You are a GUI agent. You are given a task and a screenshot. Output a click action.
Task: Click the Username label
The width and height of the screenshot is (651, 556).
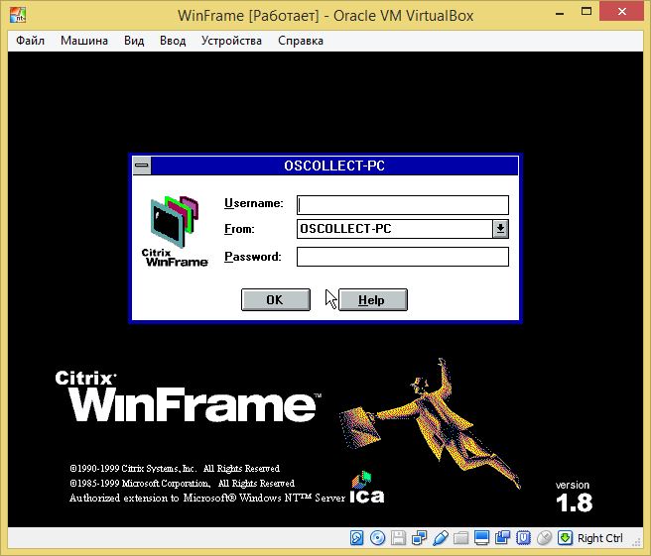253,203
